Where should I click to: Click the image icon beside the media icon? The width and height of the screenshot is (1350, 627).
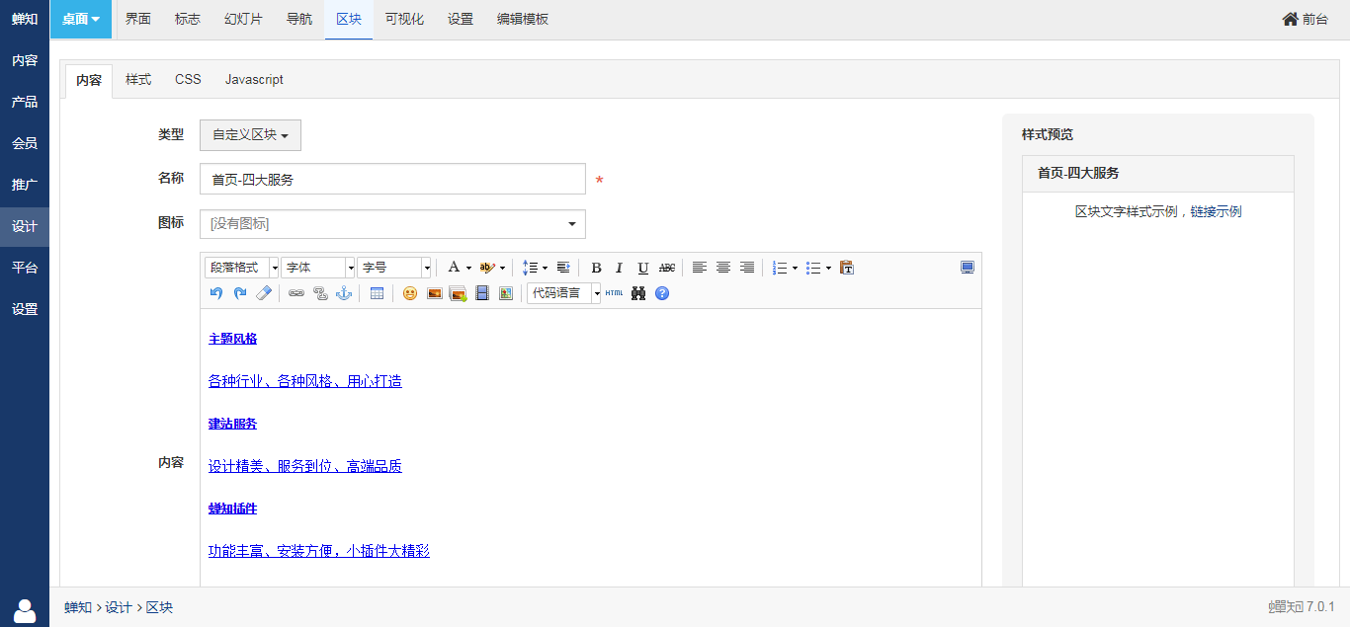tap(506, 293)
